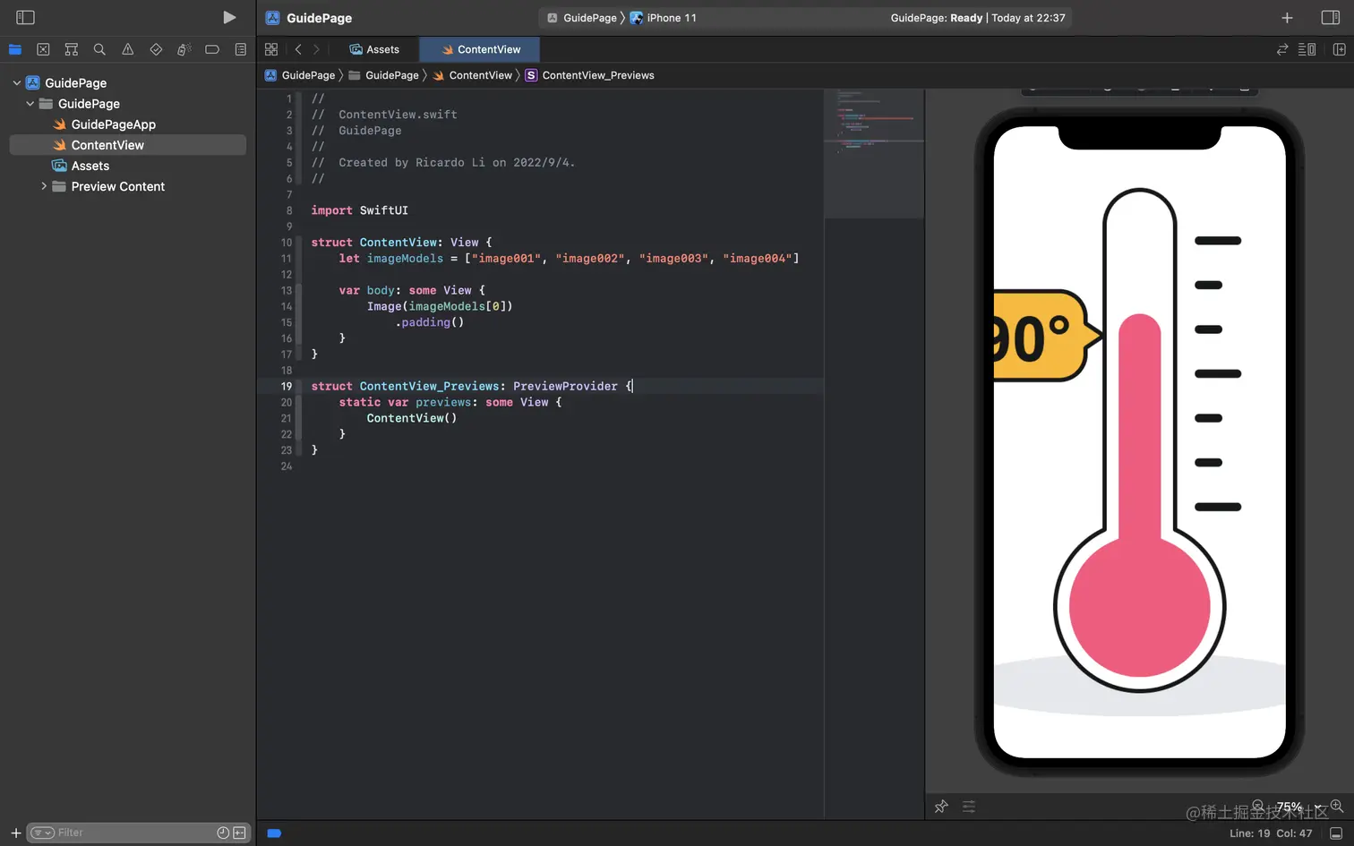Open the Issue navigator warning icon

pyautogui.click(x=128, y=49)
